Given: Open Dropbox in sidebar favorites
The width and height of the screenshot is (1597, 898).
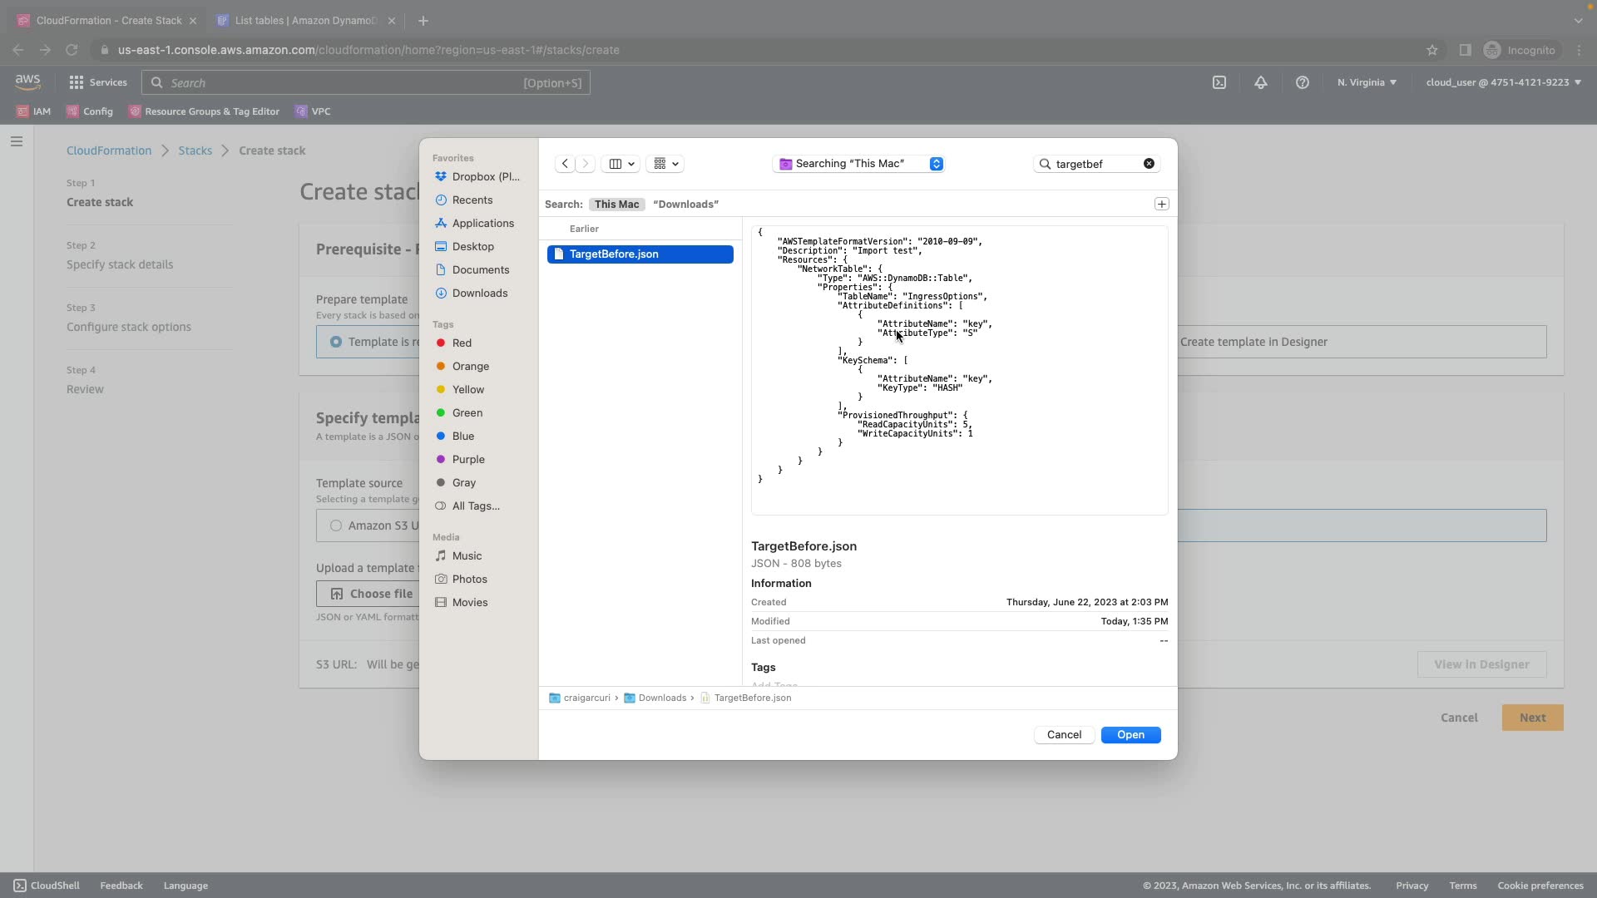Looking at the screenshot, I should point(485,176).
